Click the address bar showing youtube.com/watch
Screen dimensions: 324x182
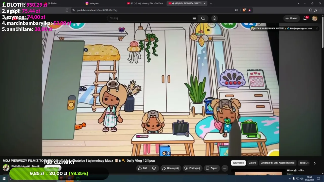[x=152, y=10]
